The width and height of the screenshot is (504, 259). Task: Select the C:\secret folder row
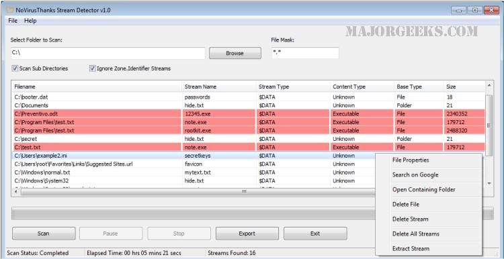(248, 139)
